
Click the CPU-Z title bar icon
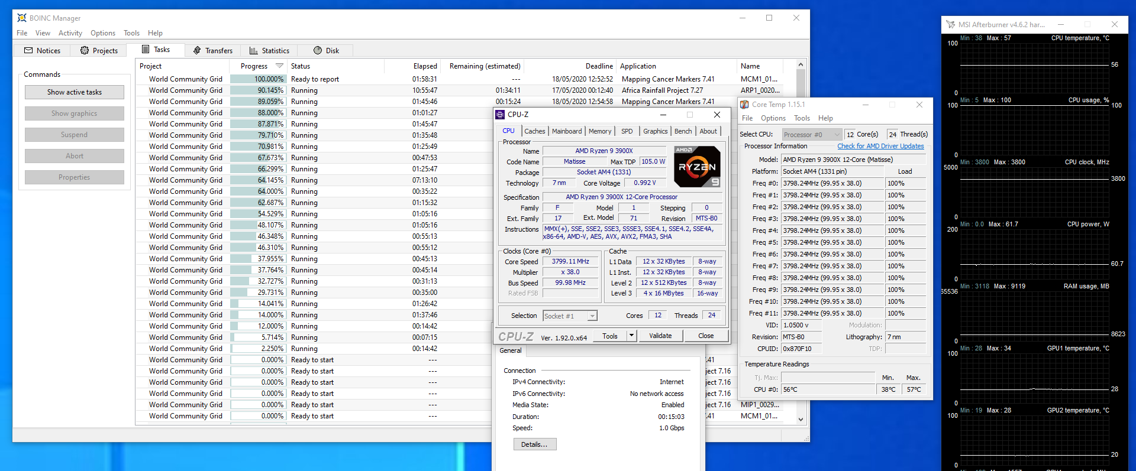click(501, 115)
